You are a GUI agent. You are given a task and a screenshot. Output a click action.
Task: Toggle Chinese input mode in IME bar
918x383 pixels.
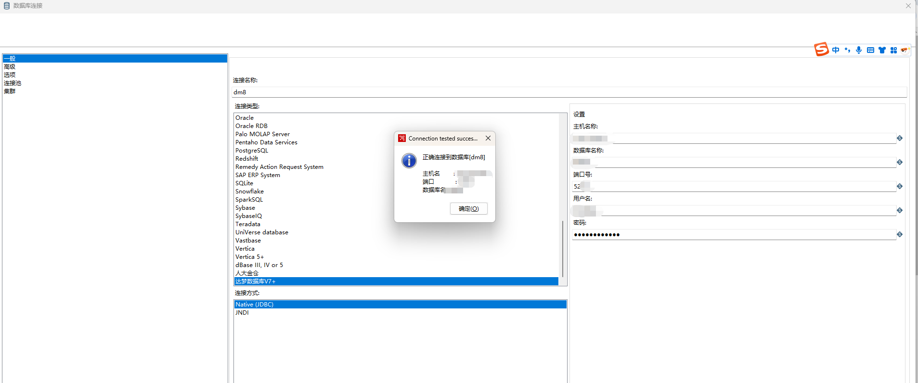coord(836,50)
